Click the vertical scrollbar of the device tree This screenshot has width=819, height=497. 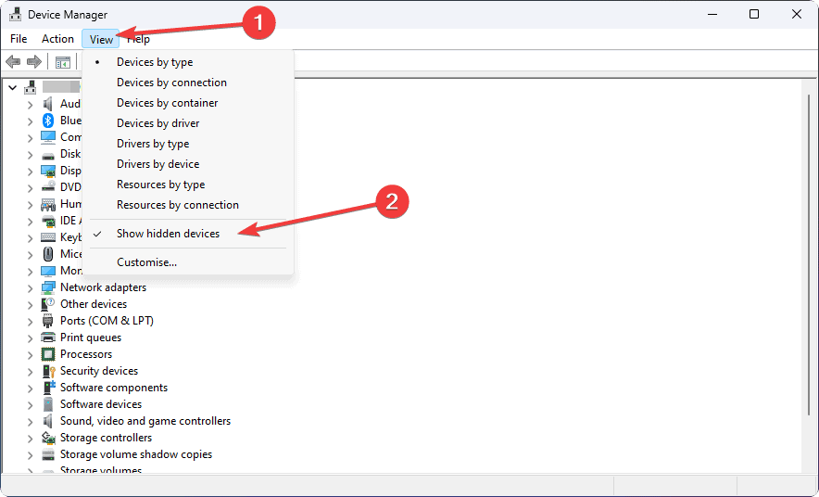809,255
